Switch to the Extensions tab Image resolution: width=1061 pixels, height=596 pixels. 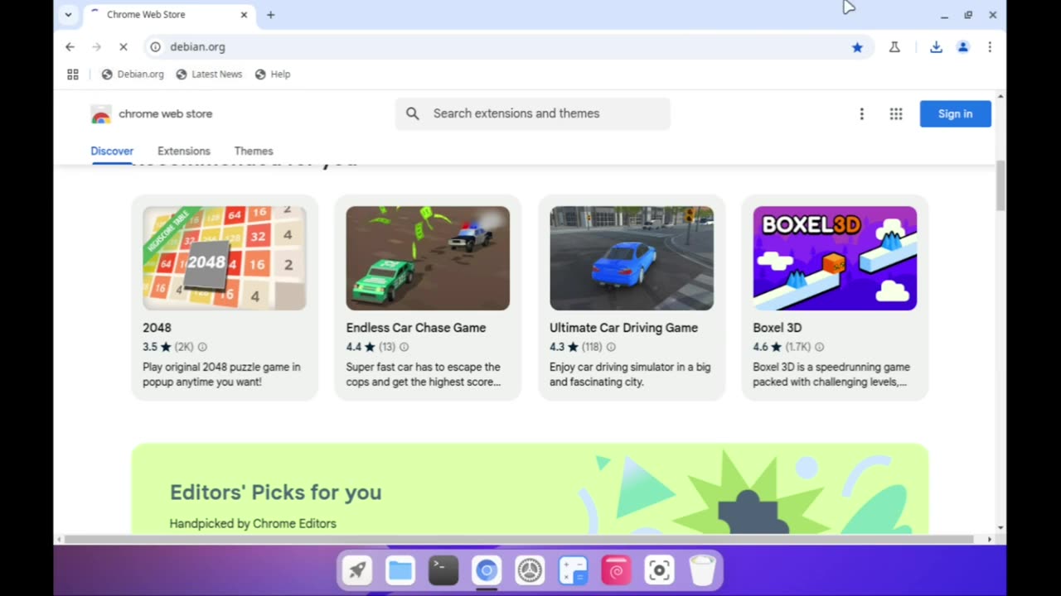pyautogui.click(x=184, y=151)
